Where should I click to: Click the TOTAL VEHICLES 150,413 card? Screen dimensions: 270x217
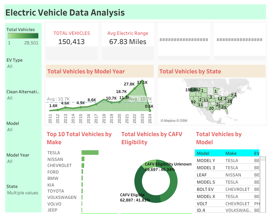coord(72,38)
